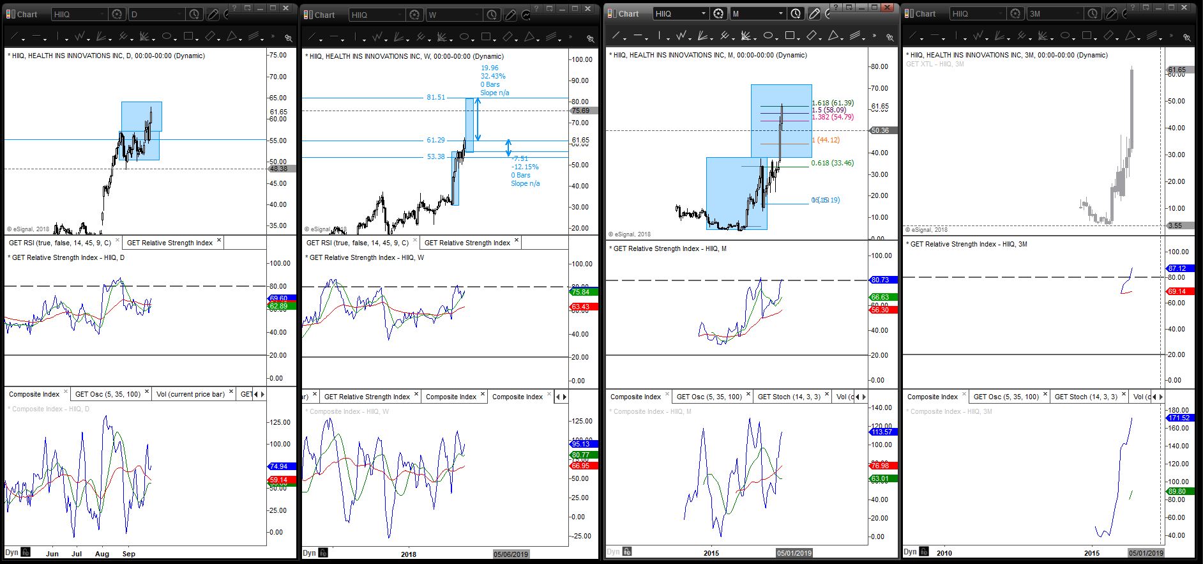Viewport: 1203px width, 564px height.
Task: Select horizontal line tool in monthly chart
Action: pyautogui.click(x=638, y=36)
